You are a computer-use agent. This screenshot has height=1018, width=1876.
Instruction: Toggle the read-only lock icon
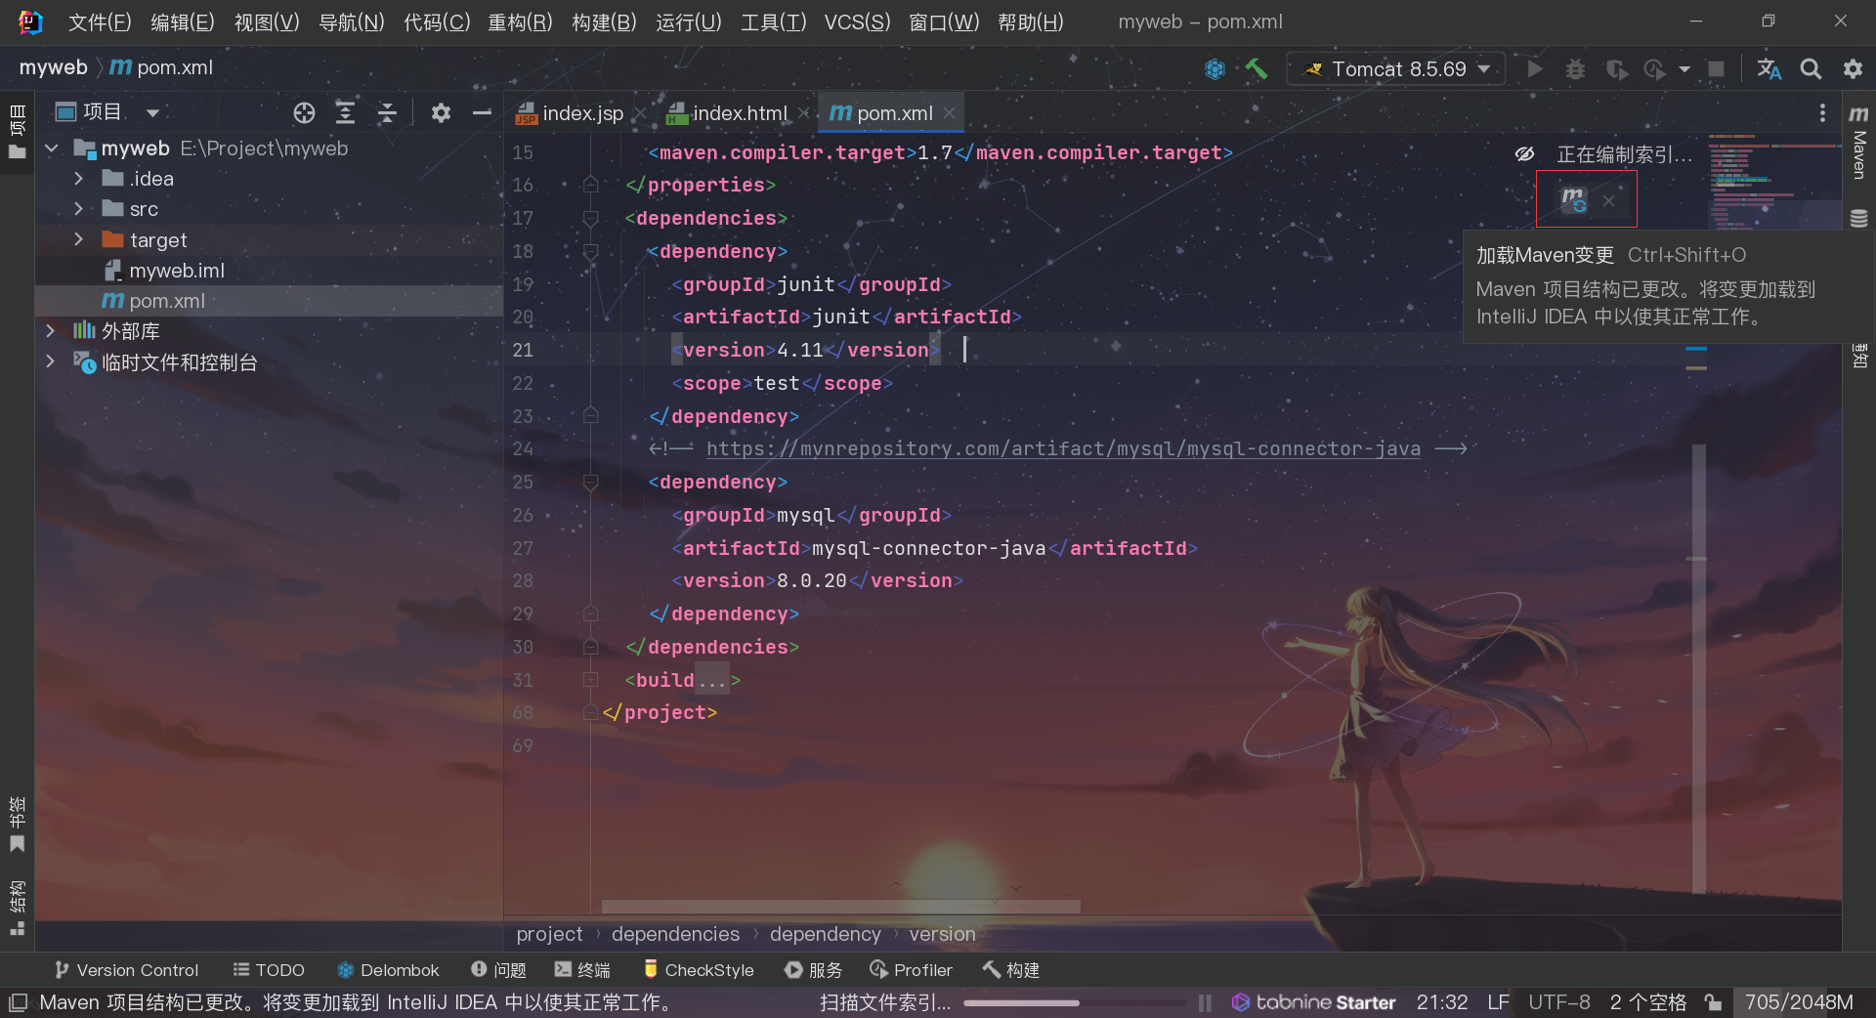1713,1002
